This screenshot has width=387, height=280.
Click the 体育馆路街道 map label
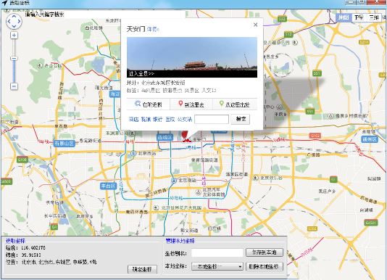[204, 160]
